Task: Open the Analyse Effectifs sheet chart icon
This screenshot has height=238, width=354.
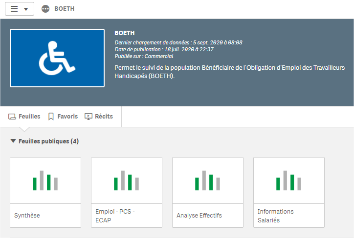Action: (208, 180)
